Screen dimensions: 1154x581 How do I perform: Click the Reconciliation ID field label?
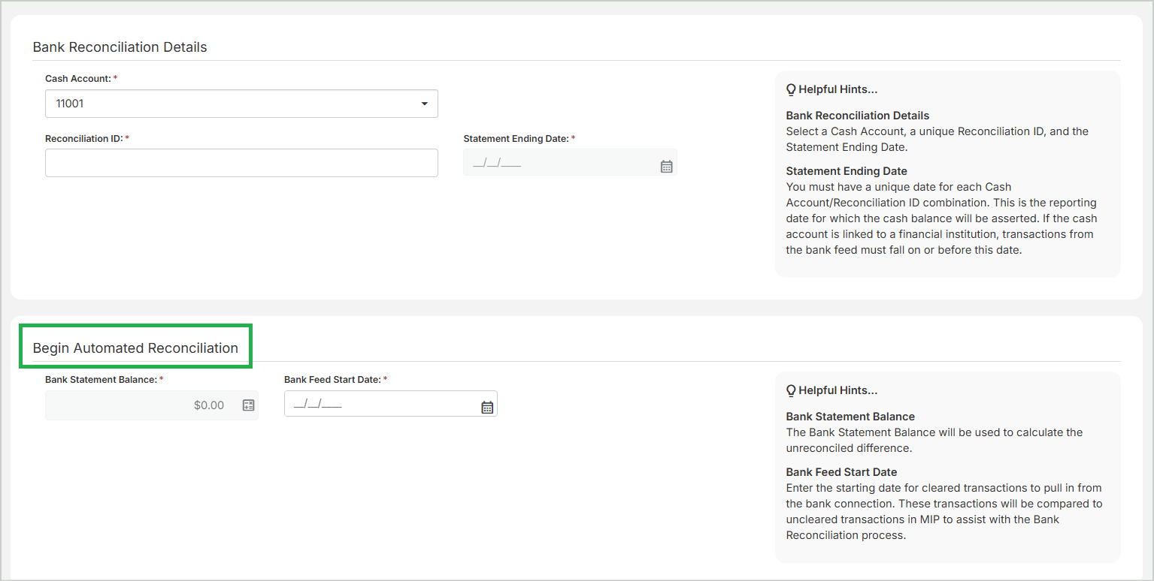[x=83, y=139]
